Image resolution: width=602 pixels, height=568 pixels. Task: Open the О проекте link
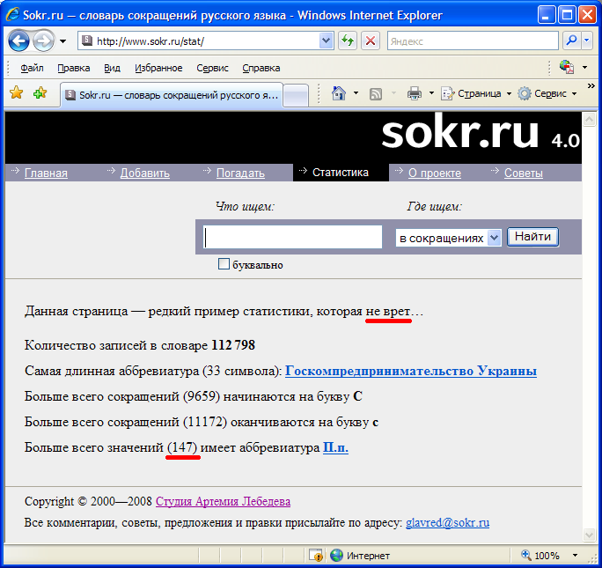coord(435,173)
